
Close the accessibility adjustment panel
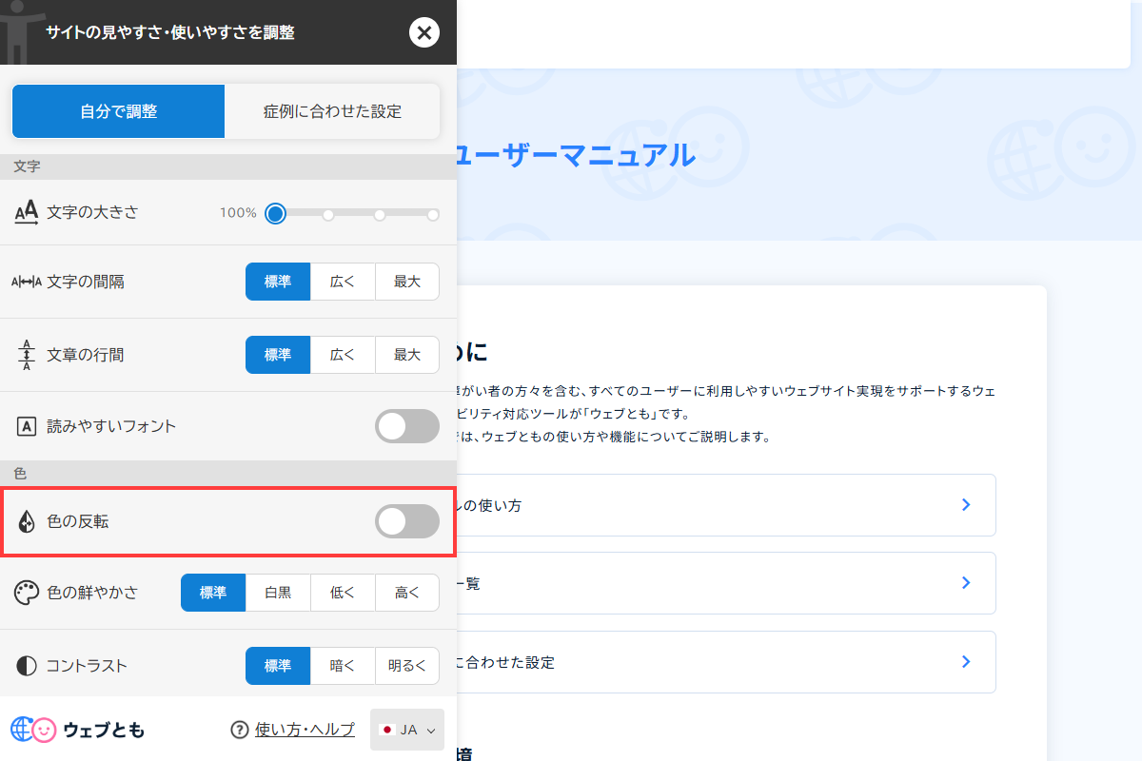(x=424, y=32)
